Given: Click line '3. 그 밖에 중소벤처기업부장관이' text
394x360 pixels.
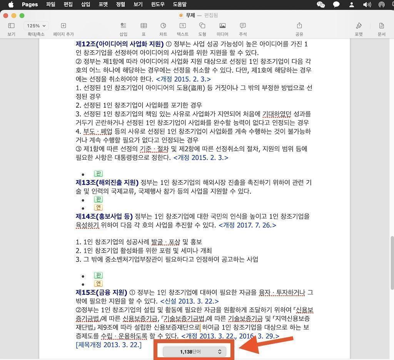Looking at the screenshot, I should [167, 259].
